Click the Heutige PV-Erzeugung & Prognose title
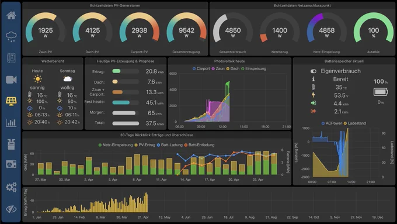 tap(126, 61)
